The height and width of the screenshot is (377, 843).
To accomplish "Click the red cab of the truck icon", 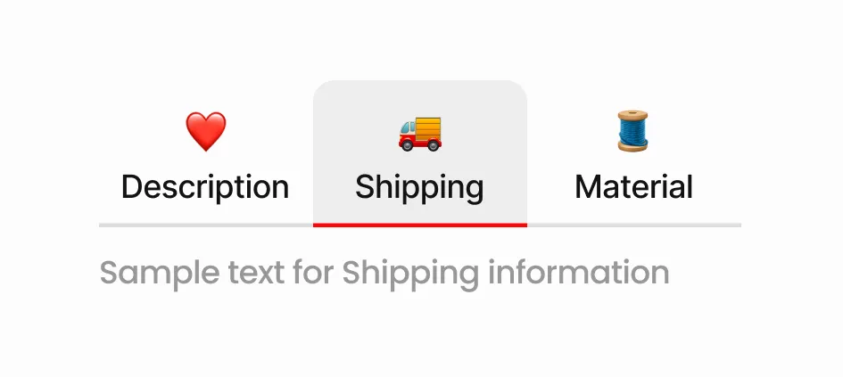I will (406, 138).
